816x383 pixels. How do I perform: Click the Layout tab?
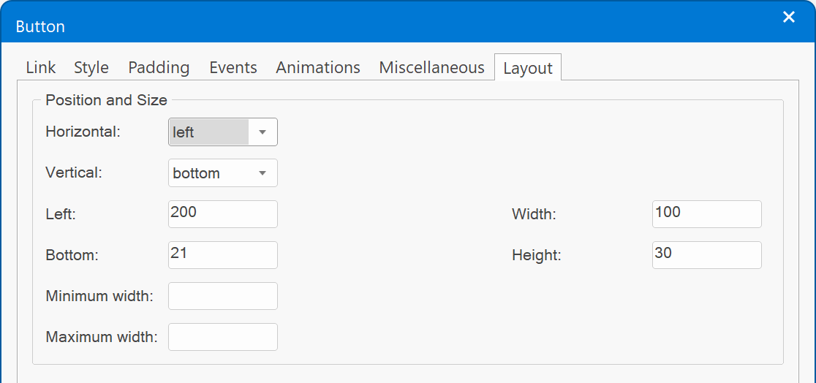pyautogui.click(x=528, y=69)
